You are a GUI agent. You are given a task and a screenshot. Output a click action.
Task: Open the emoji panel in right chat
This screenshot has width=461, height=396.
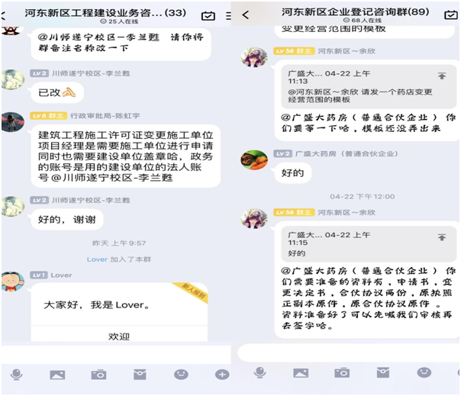click(x=424, y=372)
